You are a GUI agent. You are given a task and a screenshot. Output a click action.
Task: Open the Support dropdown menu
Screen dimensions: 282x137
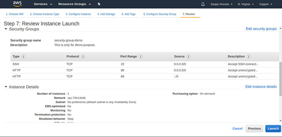[x=266, y=4]
